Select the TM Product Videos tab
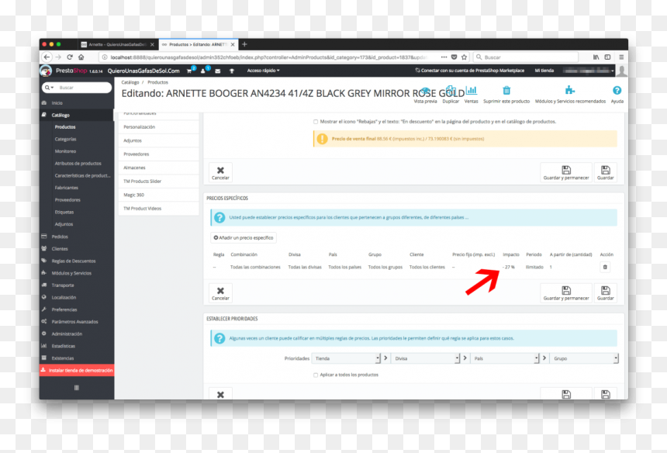This screenshot has height=453, width=667. (159, 209)
